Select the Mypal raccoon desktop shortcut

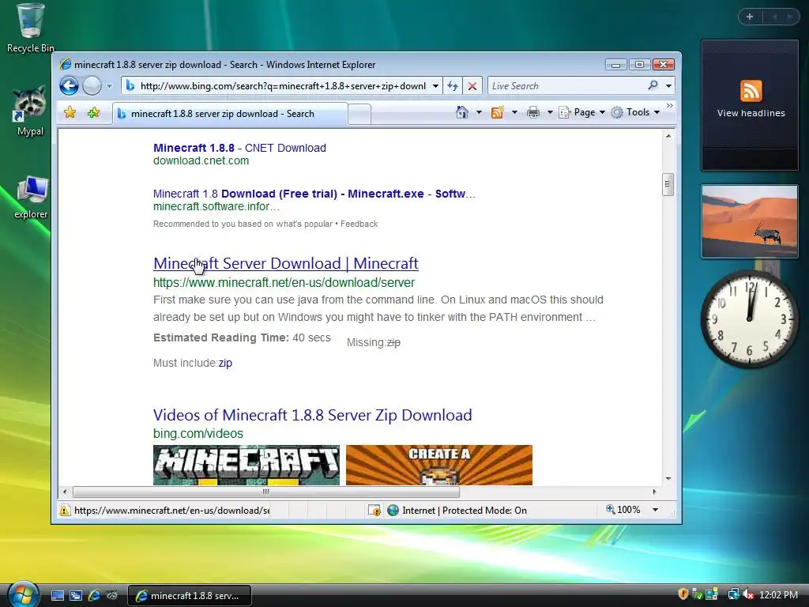30,111
